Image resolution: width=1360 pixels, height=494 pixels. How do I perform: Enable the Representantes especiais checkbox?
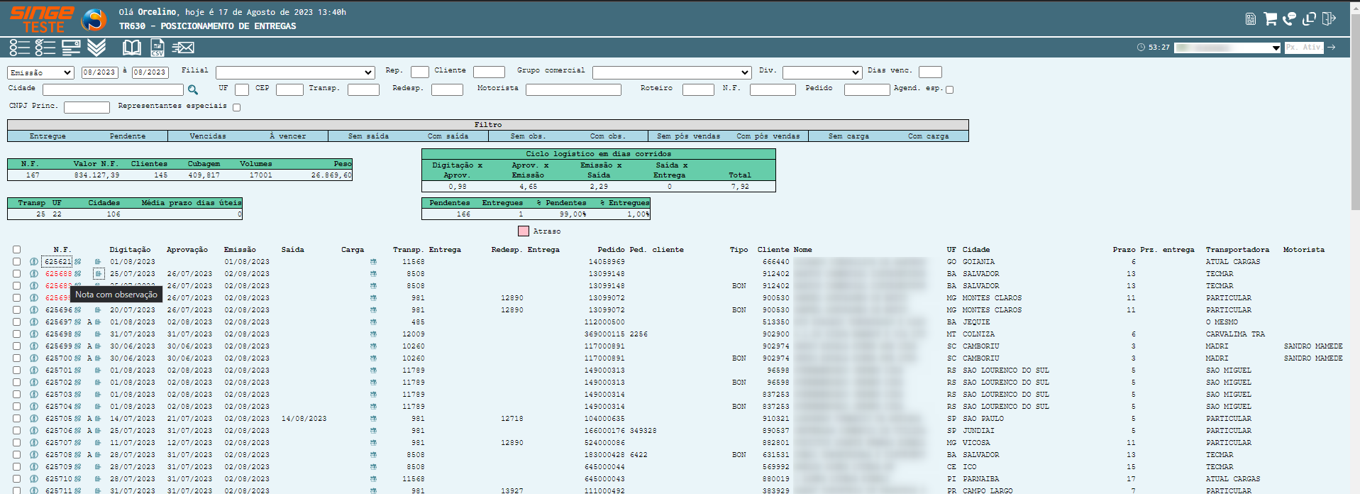point(237,107)
